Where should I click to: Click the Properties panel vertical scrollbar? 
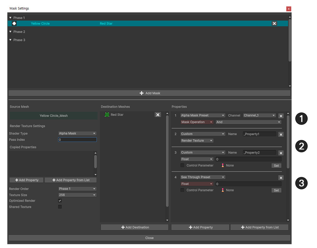tap(288, 142)
